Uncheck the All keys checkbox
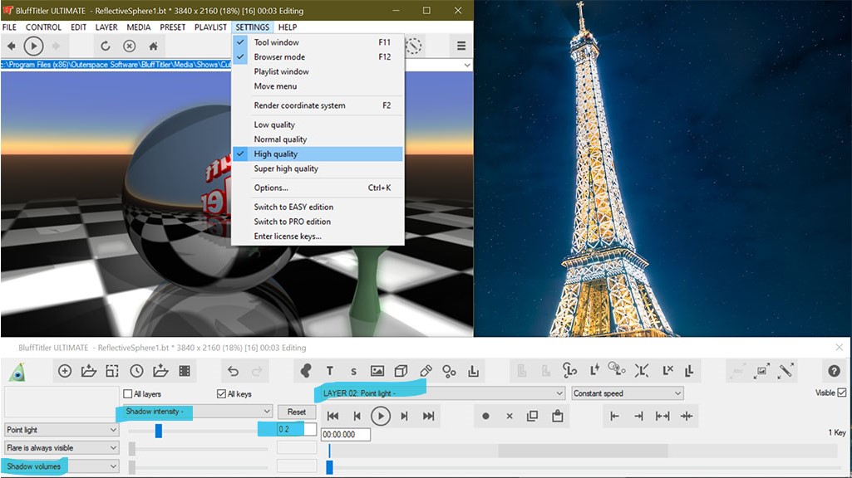 tap(221, 394)
